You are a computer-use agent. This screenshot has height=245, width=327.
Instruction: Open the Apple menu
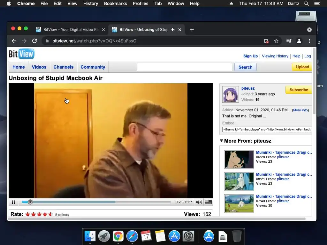pyautogui.click(x=9, y=4)
